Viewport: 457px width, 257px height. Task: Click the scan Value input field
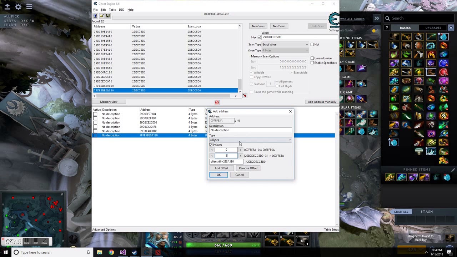tap(300, 37)
